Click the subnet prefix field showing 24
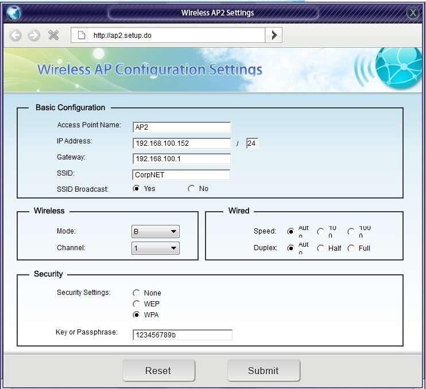 (252, 143)
